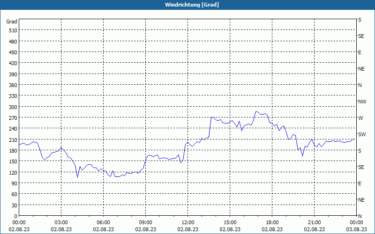
Task: Select compass label N on the 0 baseline
Action: (360, 216)
